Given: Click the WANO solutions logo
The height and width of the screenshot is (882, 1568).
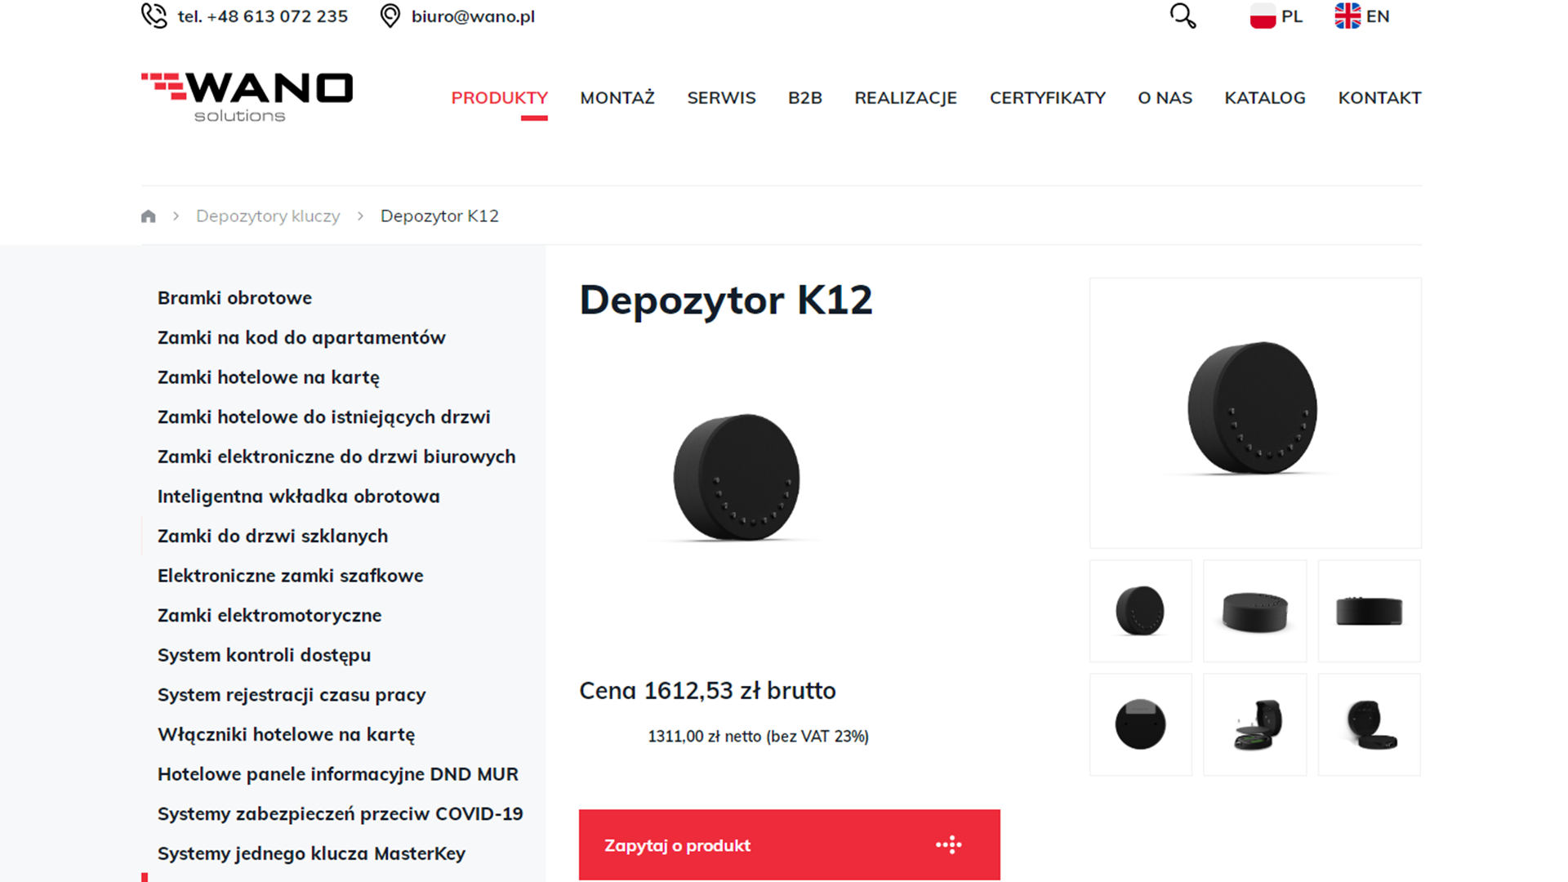Looking at the screenshot, I should [247, 97].
